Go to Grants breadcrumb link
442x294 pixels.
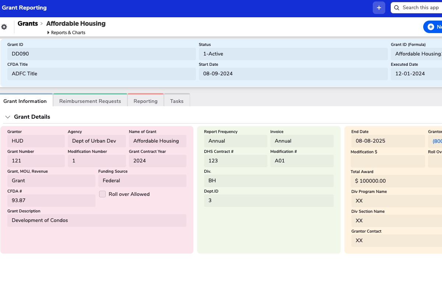point(28,24)
